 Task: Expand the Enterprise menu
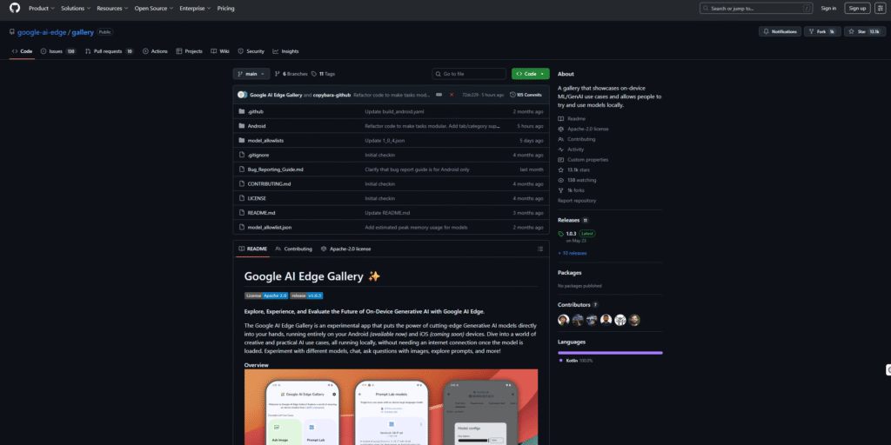tap(195, 9)
